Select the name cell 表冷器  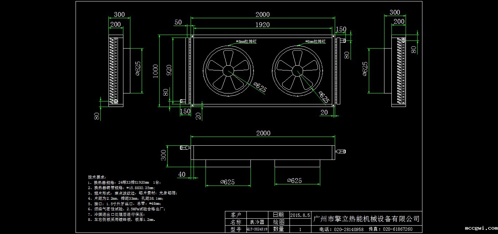point(257,222)
